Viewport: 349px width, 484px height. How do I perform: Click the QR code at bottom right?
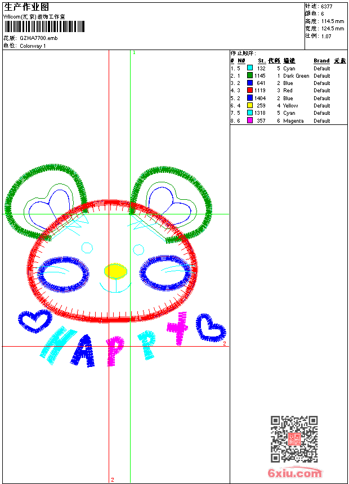coord(294,439)
